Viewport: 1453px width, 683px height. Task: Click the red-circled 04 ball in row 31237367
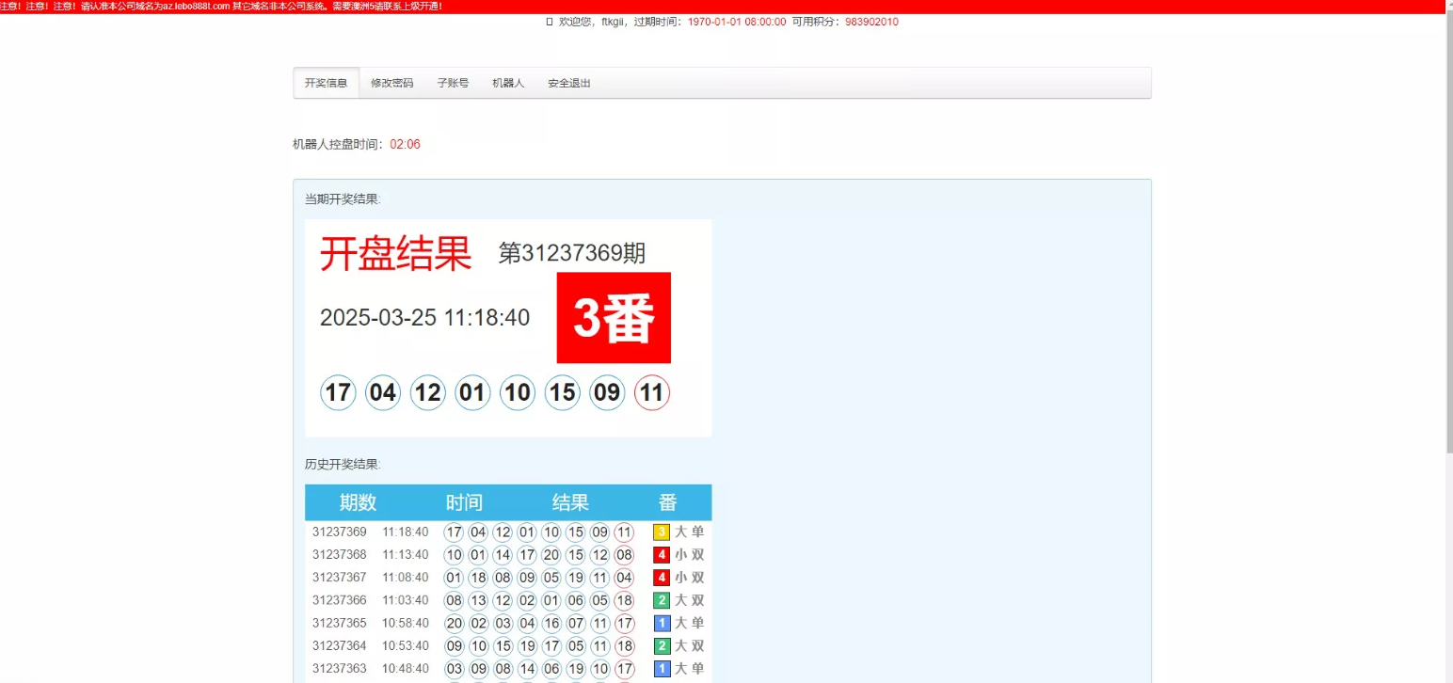624,578
